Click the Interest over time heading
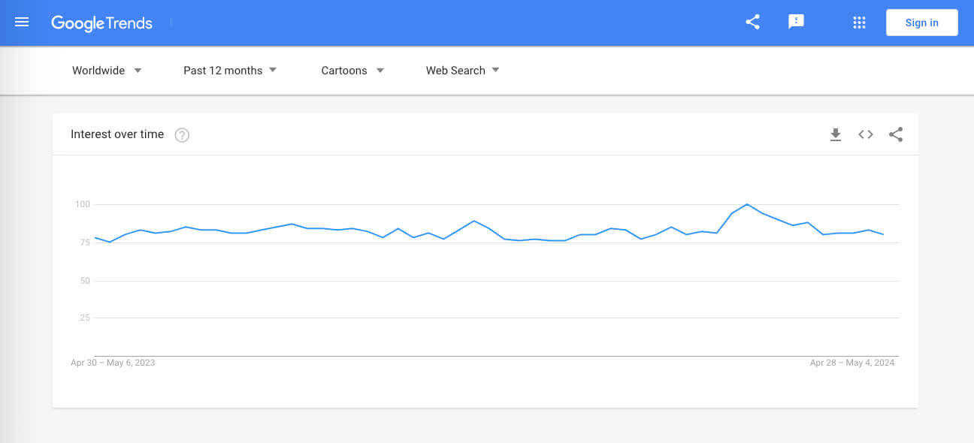The height and width of the screenshot is (443, 974). (117, 134)
